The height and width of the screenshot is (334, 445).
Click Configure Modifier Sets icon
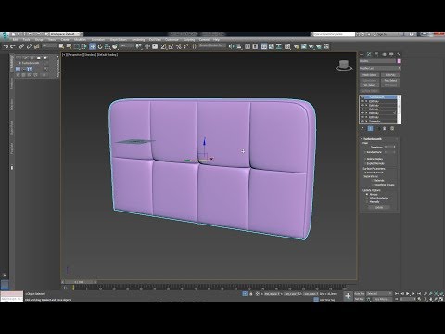pos(392,128)
